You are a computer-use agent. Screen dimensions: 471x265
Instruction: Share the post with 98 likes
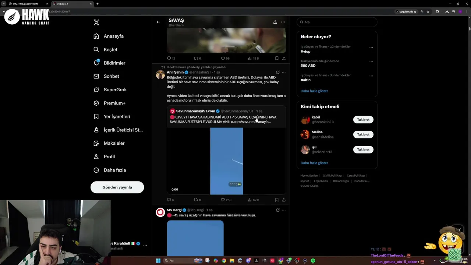point(284,58)
